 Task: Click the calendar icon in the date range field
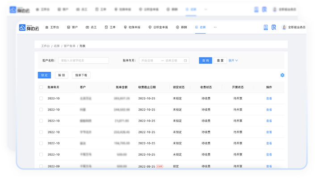185,60
